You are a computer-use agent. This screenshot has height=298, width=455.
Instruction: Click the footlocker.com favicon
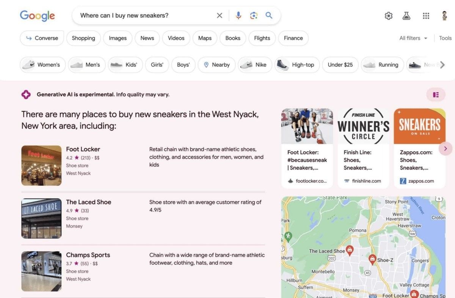[290, 181]
